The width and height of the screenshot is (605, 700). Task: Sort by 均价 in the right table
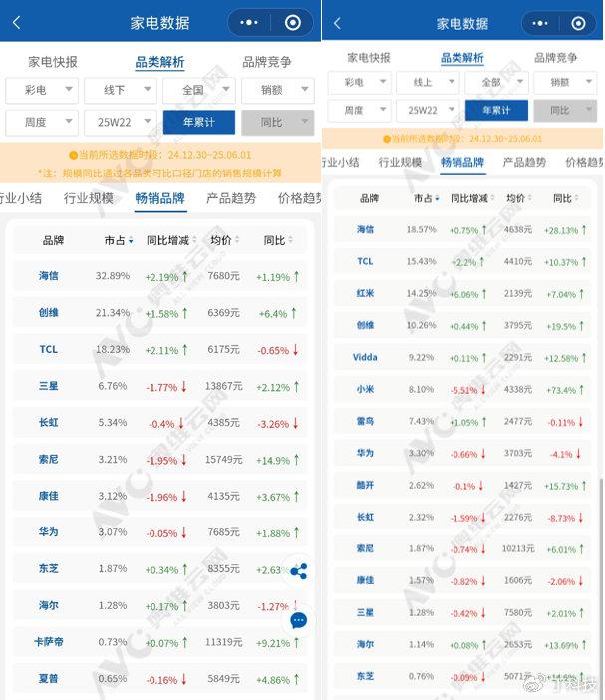tap(519, 198)
